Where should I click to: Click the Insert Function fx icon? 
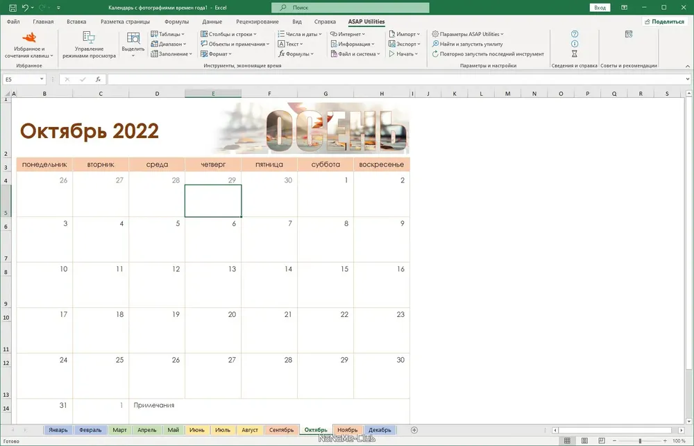pos(99,79)
